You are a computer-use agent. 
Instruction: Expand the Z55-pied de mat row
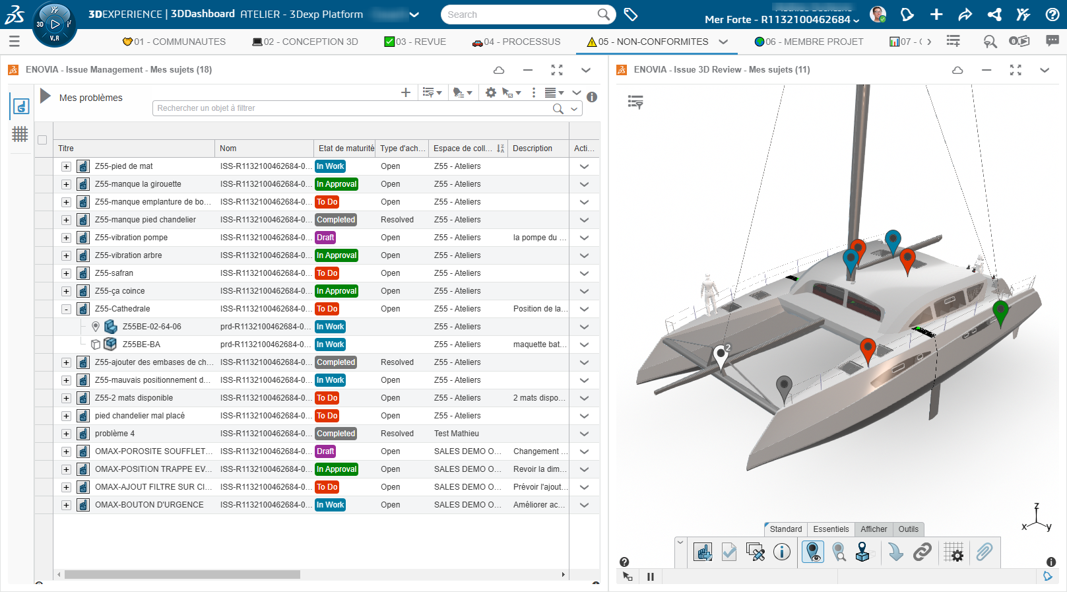point(66,166)
